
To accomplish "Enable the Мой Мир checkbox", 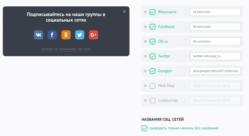I will 152,86.
